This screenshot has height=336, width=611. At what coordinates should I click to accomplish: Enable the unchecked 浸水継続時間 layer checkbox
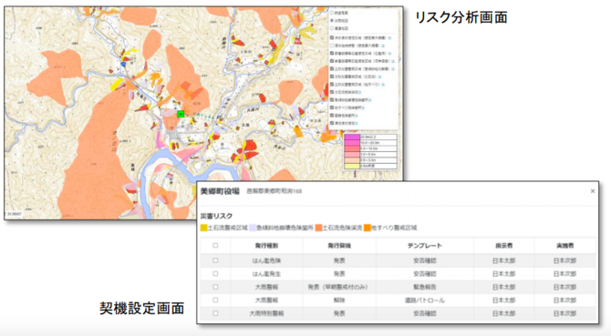[332, 46]
